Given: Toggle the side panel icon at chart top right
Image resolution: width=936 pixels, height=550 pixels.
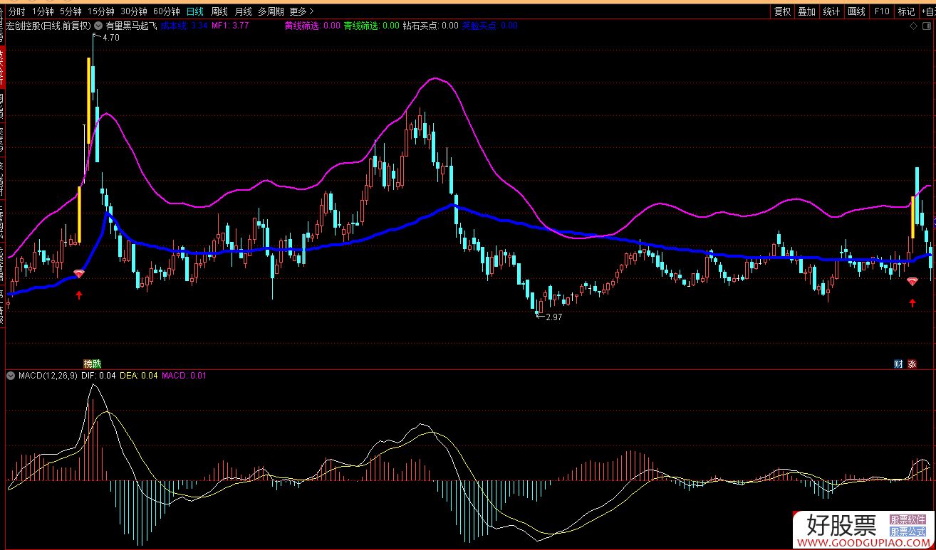Looking at the screenshot, I should [927, 26].
